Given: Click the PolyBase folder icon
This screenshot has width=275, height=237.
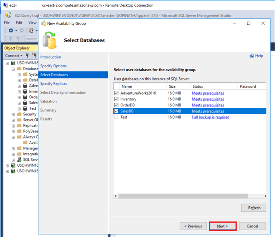Looking at the screenshot, I should click(19, 131).
